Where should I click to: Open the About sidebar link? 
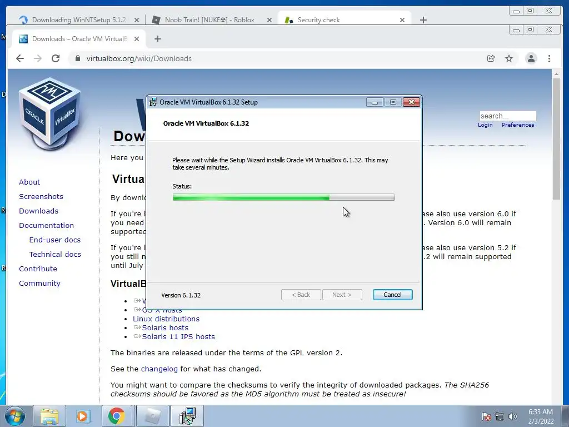[x=29, y=182]
